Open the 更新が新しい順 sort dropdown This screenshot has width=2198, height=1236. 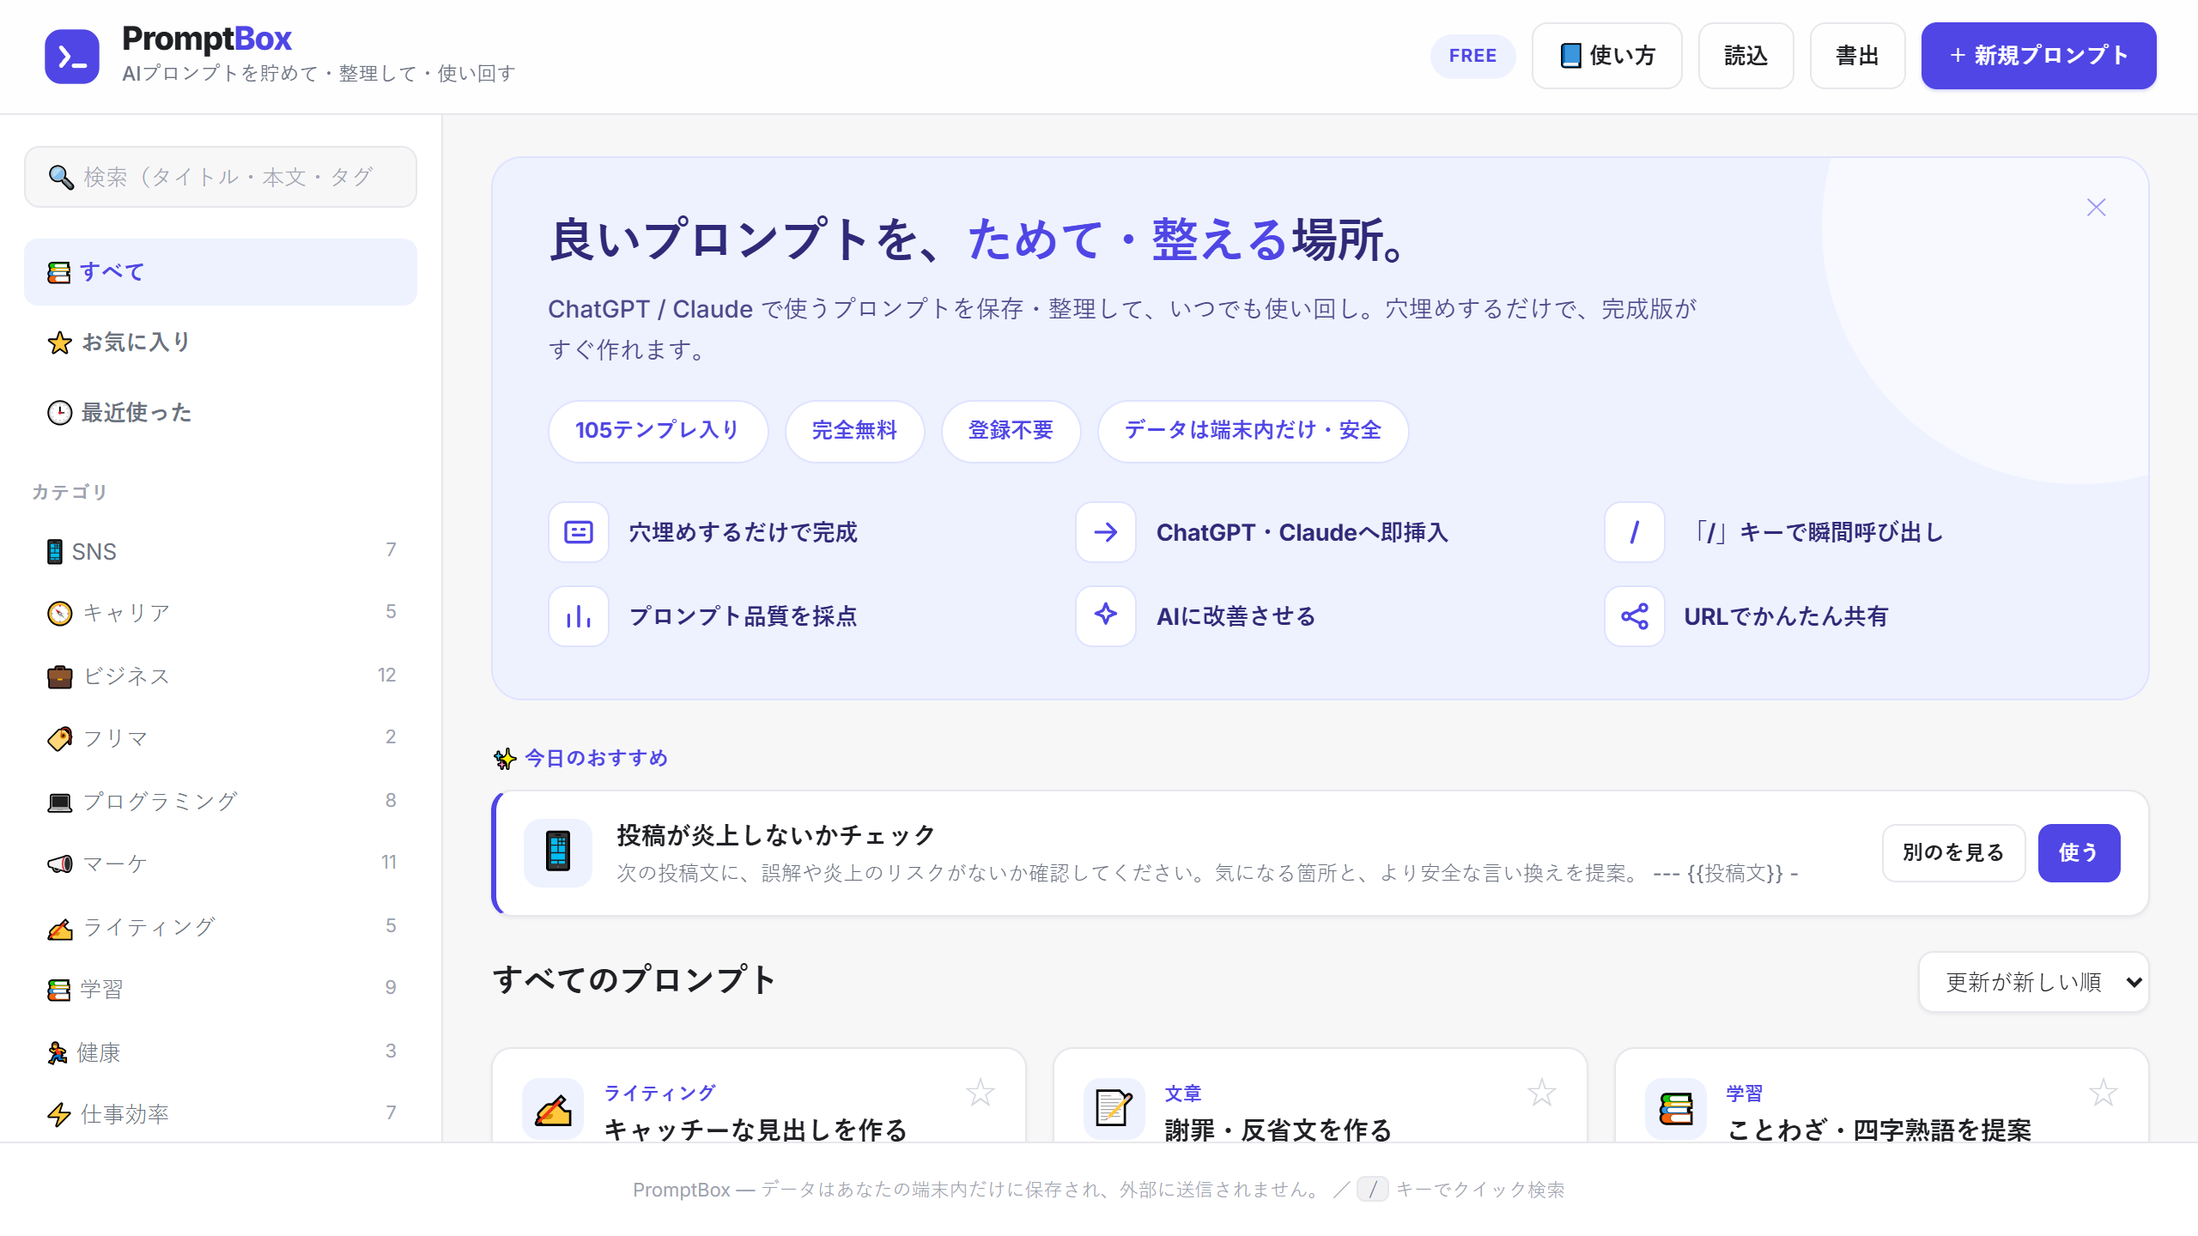[2034, 982]
